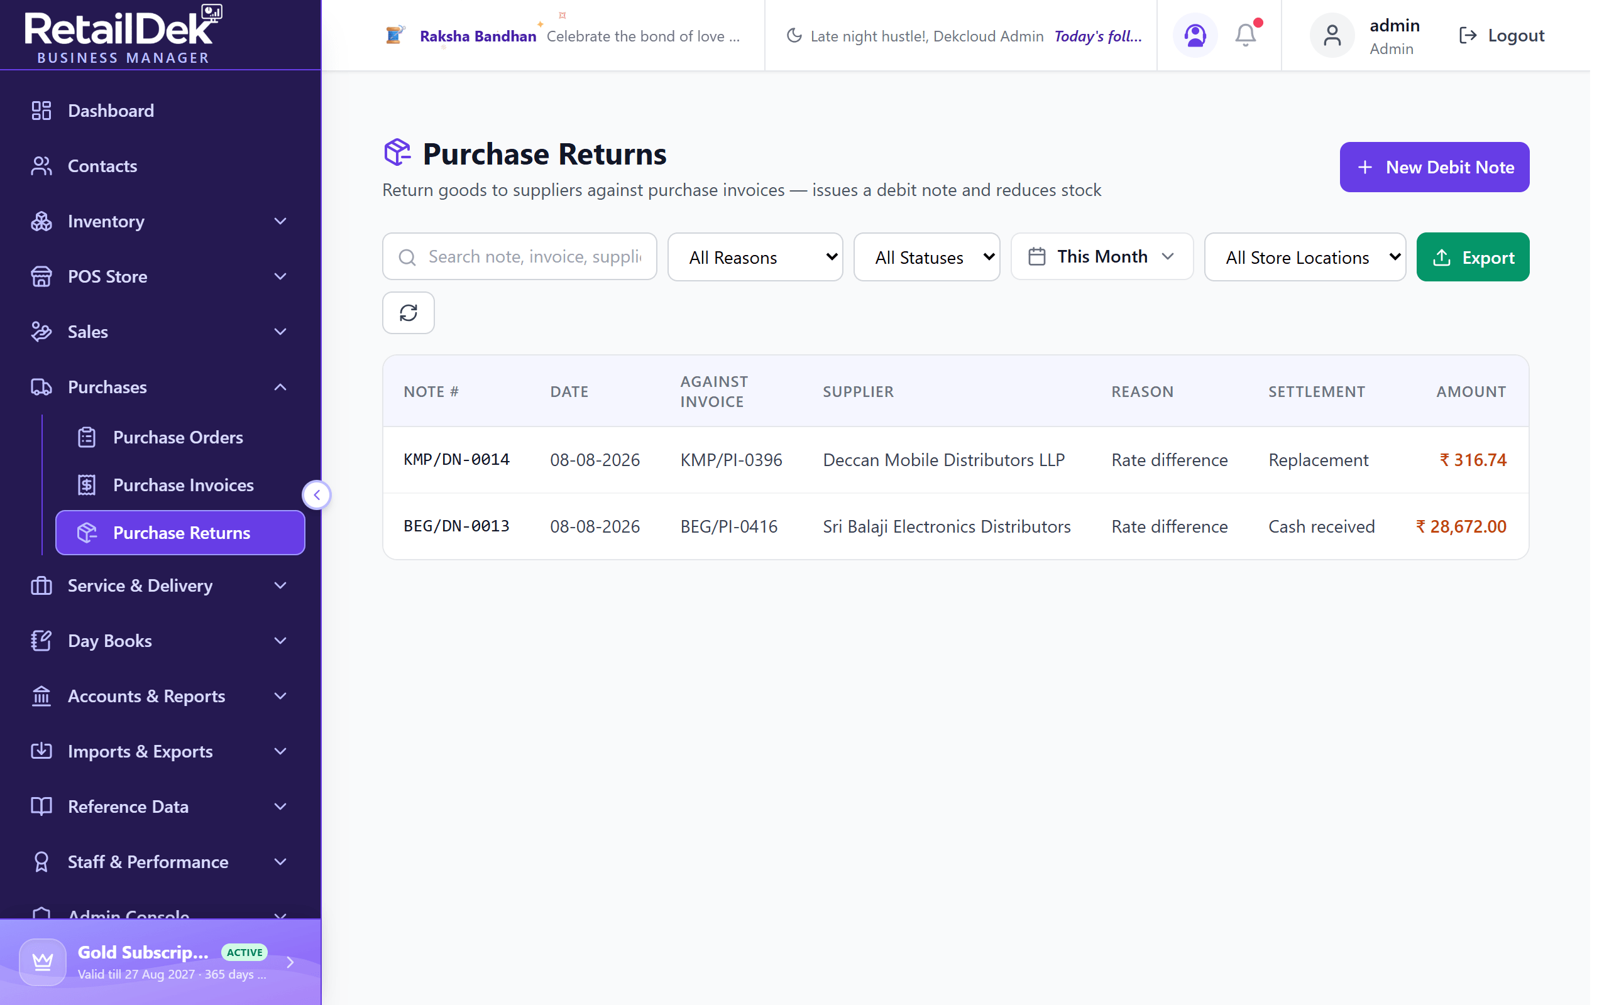This screenshot has height=1005, width=1609.
Task: Click the Gold Subscription crown icon
Action: (x=43, y=961)
